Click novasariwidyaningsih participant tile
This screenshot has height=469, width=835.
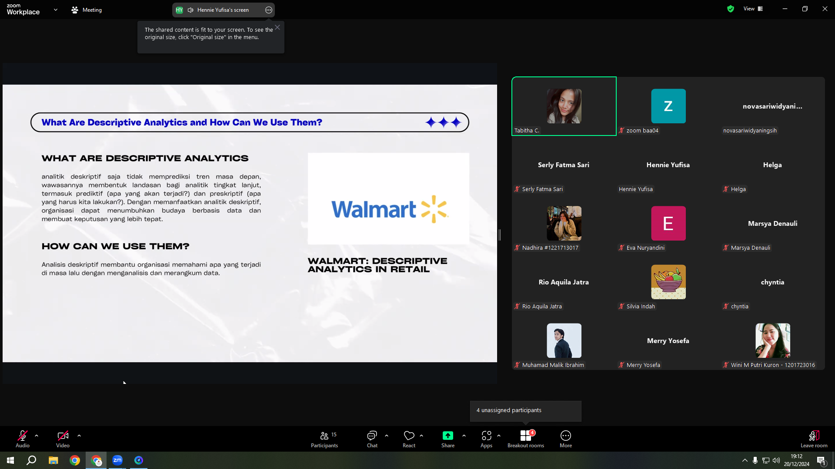(773, 106)
